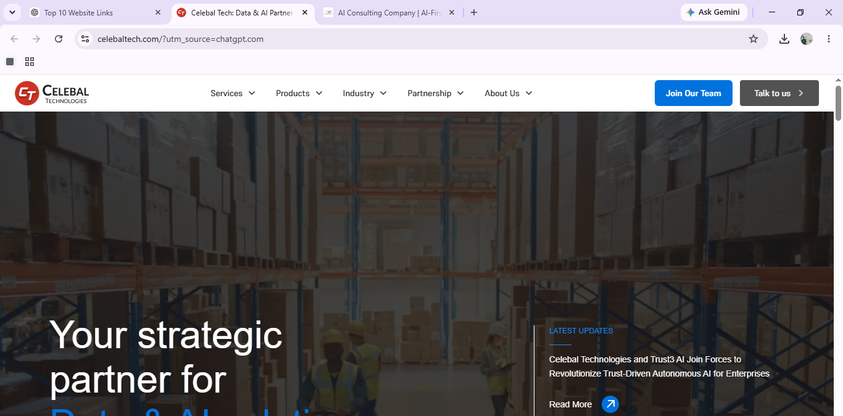Screen dimensions: 843x416
Task: Open the Celebal and Trust3 AI news headline
Action: [659, 366]
